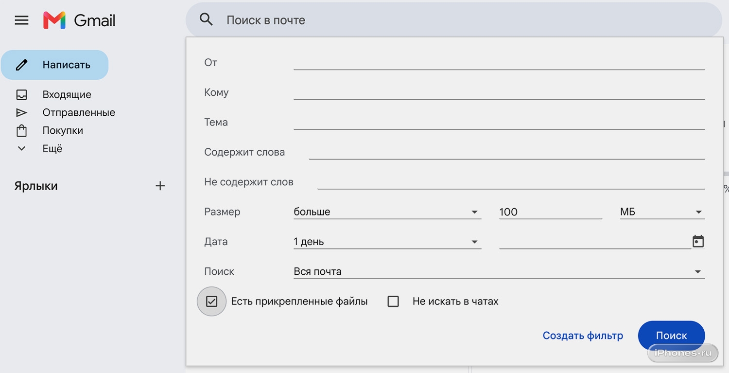Screen dimensions: 729x373
Task: Open the calendar date picker icon
Action: (x=698, y=241)
